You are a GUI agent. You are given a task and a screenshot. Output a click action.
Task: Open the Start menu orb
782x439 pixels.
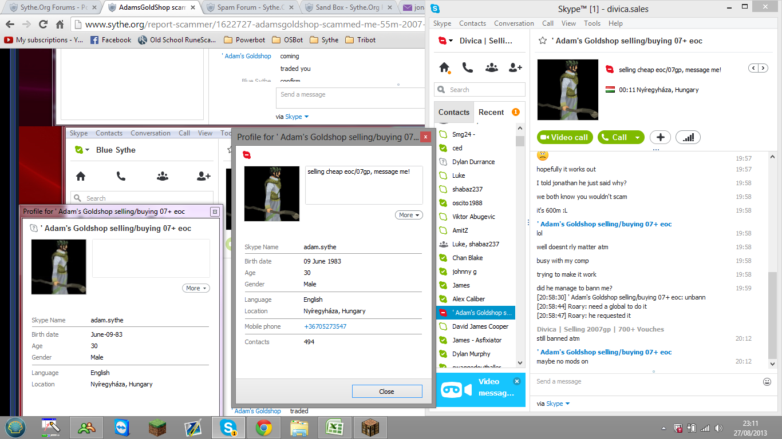click(16, 428)
